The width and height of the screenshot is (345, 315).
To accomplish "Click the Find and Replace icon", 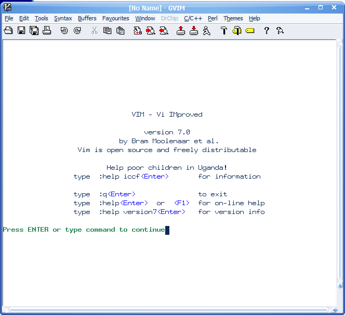I will point(138,30).
